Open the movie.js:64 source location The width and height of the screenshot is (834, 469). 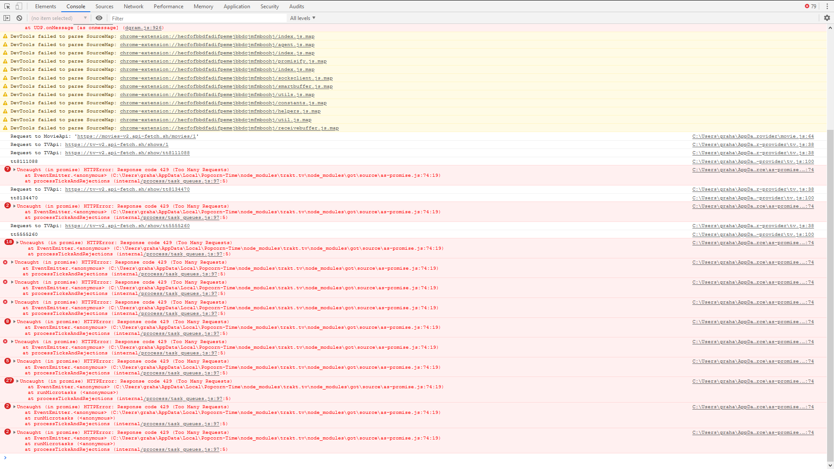pyautogui.click(x=753, y=136)
